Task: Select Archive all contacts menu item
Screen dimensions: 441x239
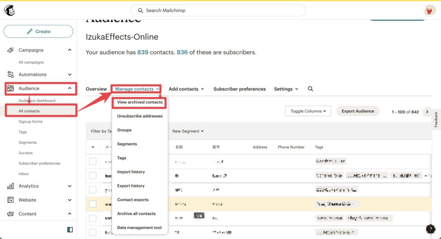Action: [x=137, y=214]
